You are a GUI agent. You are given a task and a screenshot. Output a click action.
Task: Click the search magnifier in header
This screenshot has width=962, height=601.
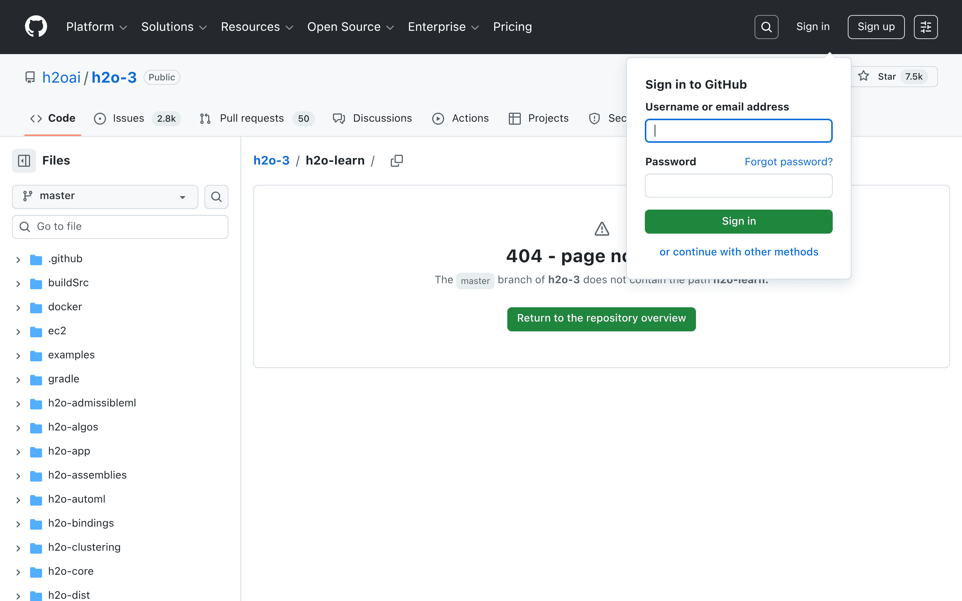(x=766, y=27)
